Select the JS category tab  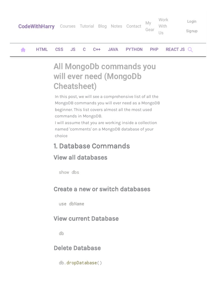(x=73, y=49)
